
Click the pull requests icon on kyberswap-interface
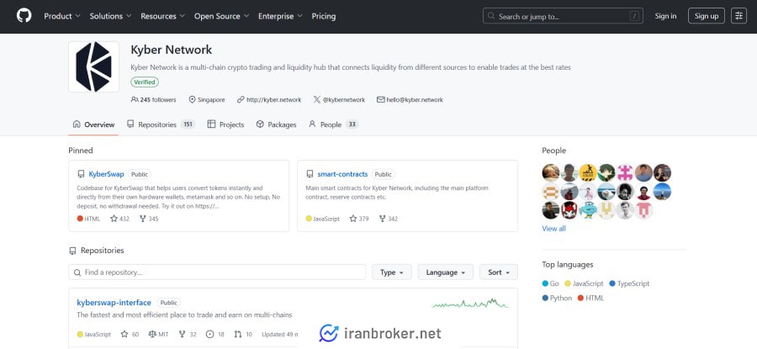pyautogui.click(x=237, y=334)
